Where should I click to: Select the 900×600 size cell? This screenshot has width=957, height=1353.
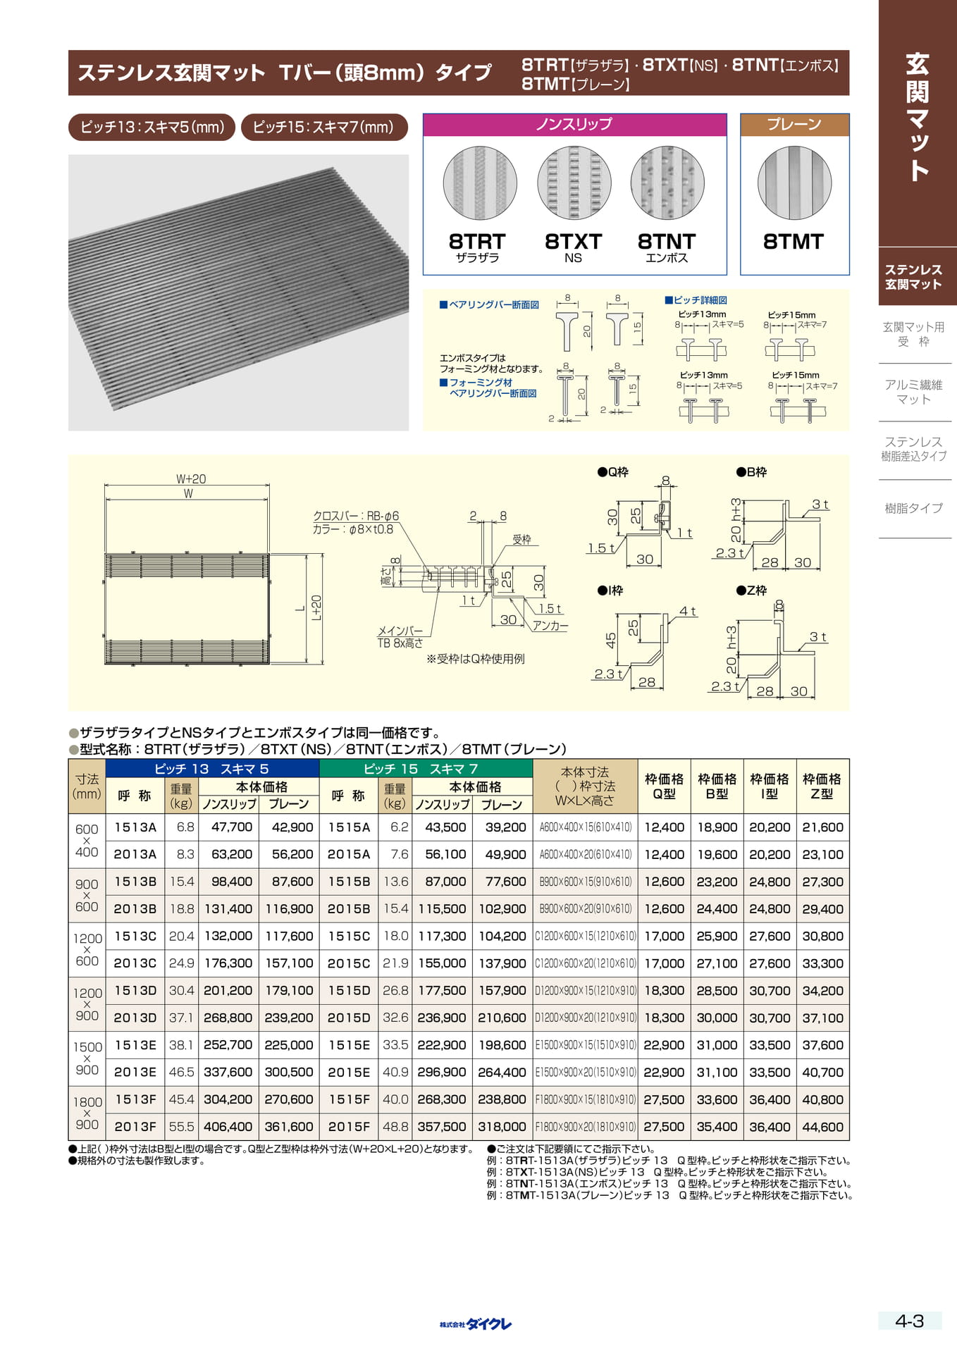pos(87,895)
